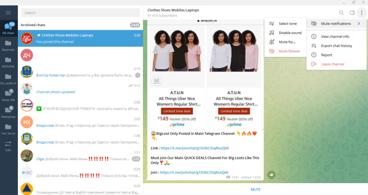Open chat with Channel photo updated

point(80,89)
